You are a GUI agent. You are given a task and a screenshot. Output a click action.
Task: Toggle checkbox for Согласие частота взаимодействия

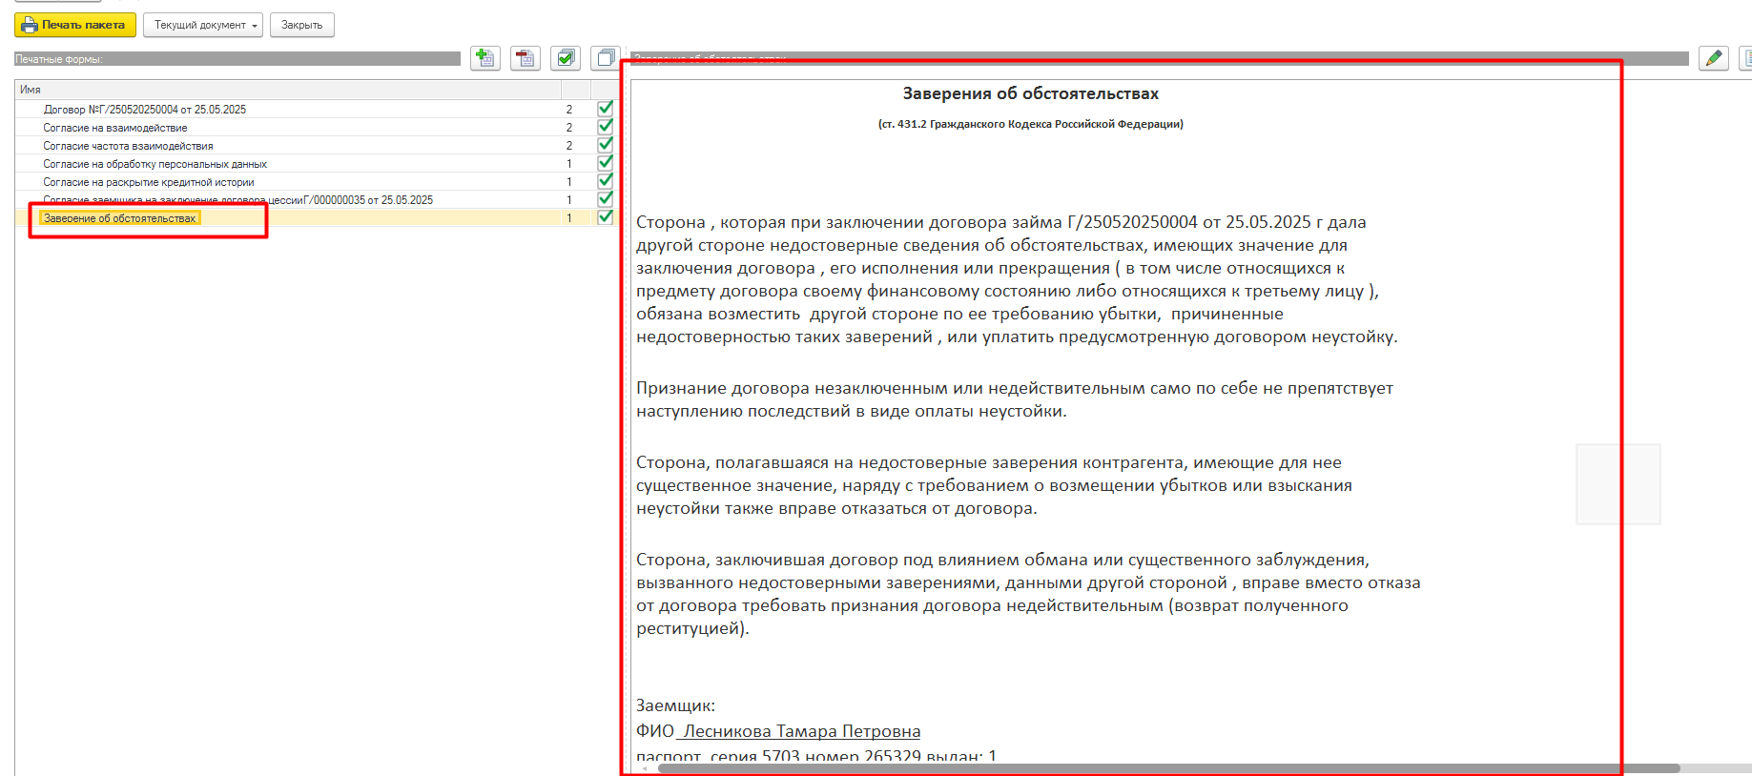(605, 145)
